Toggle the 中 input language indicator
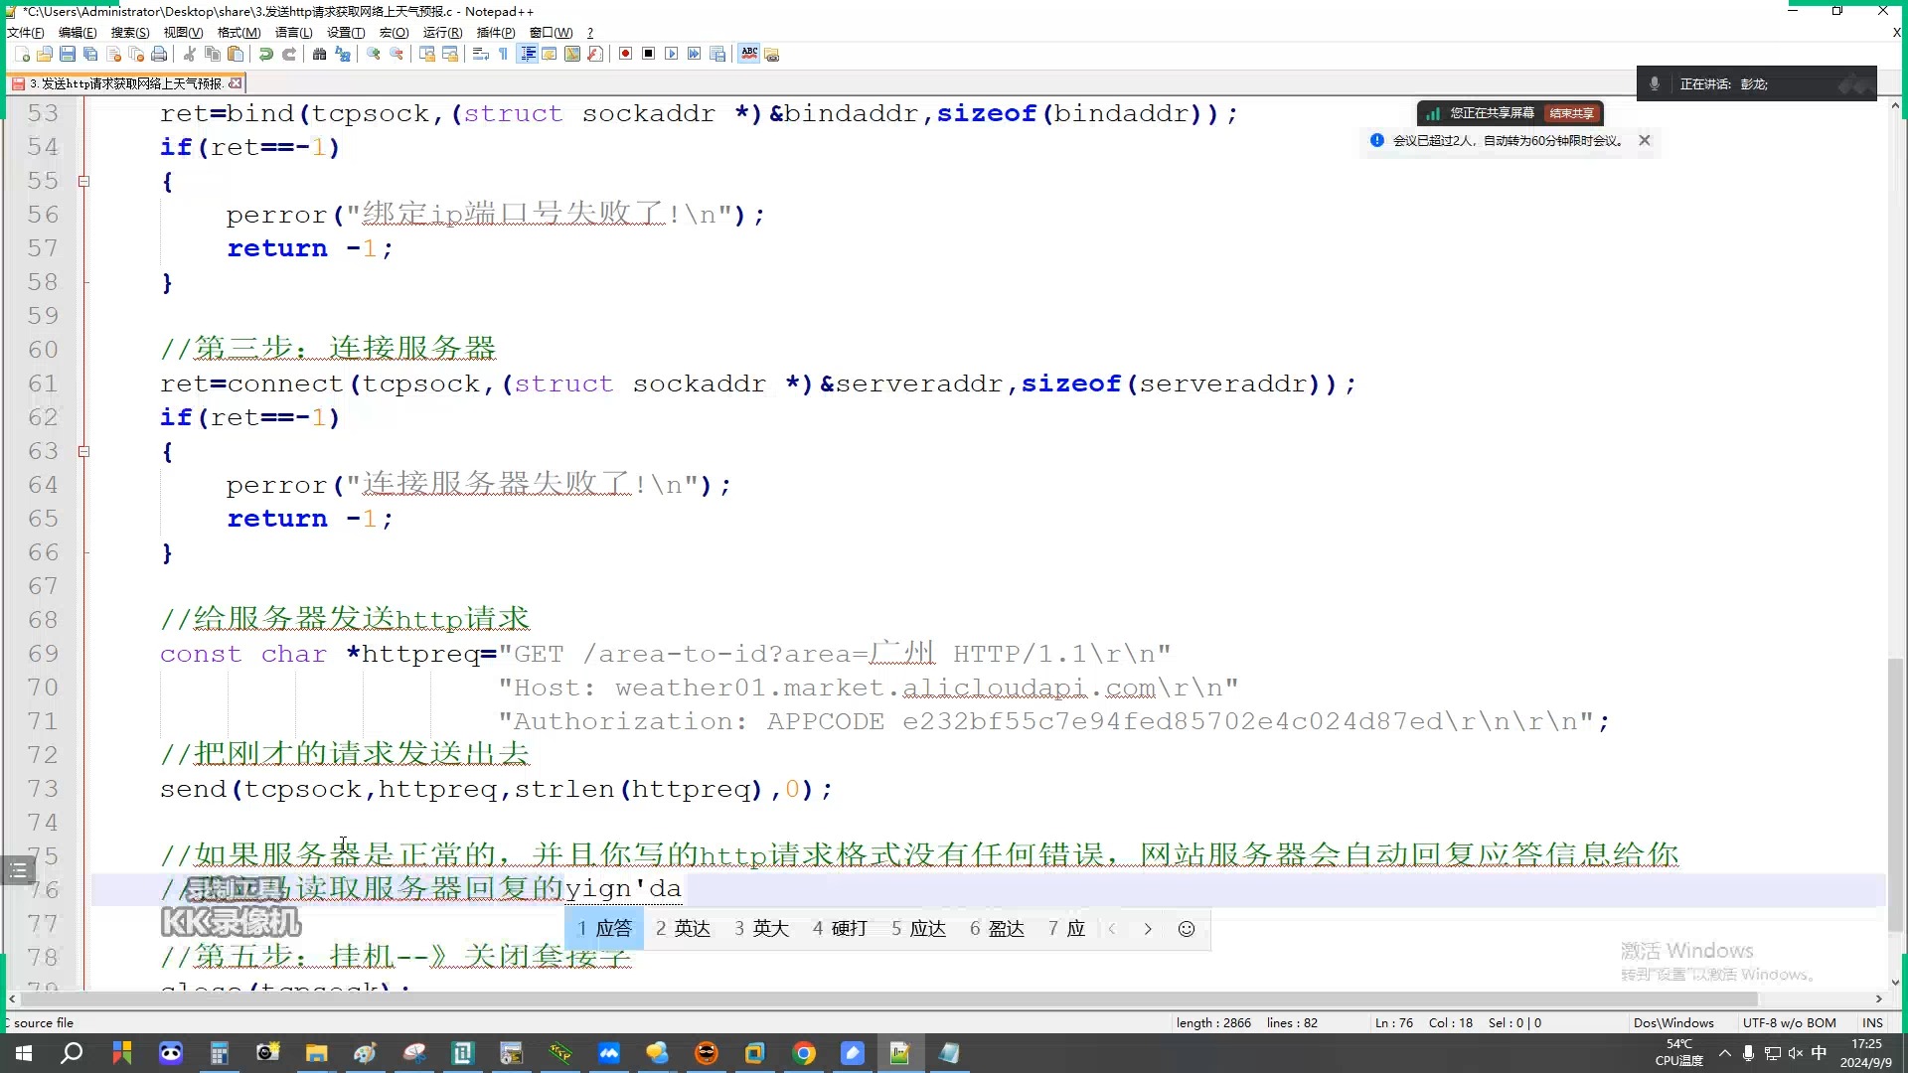This screenshot has width=1908, height=1073. [x=1820, y=1053]
